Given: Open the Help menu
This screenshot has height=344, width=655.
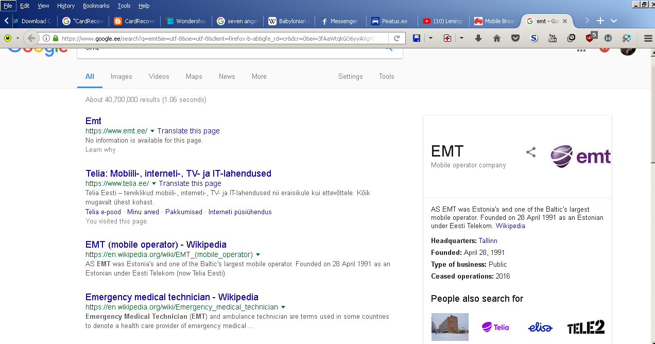Looking at the screenshot, I should tap(144, 6).
